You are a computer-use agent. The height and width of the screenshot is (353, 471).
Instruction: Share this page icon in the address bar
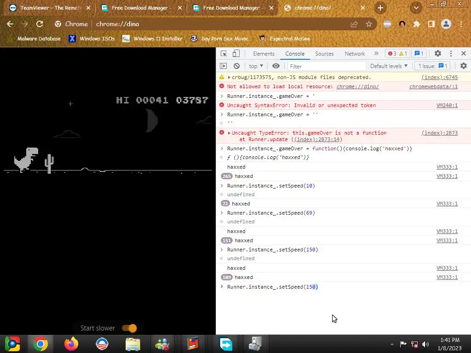pos(354,24)
